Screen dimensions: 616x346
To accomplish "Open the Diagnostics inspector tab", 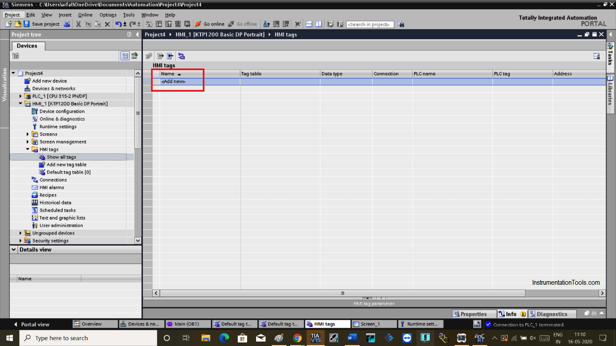I will point(552,314).
